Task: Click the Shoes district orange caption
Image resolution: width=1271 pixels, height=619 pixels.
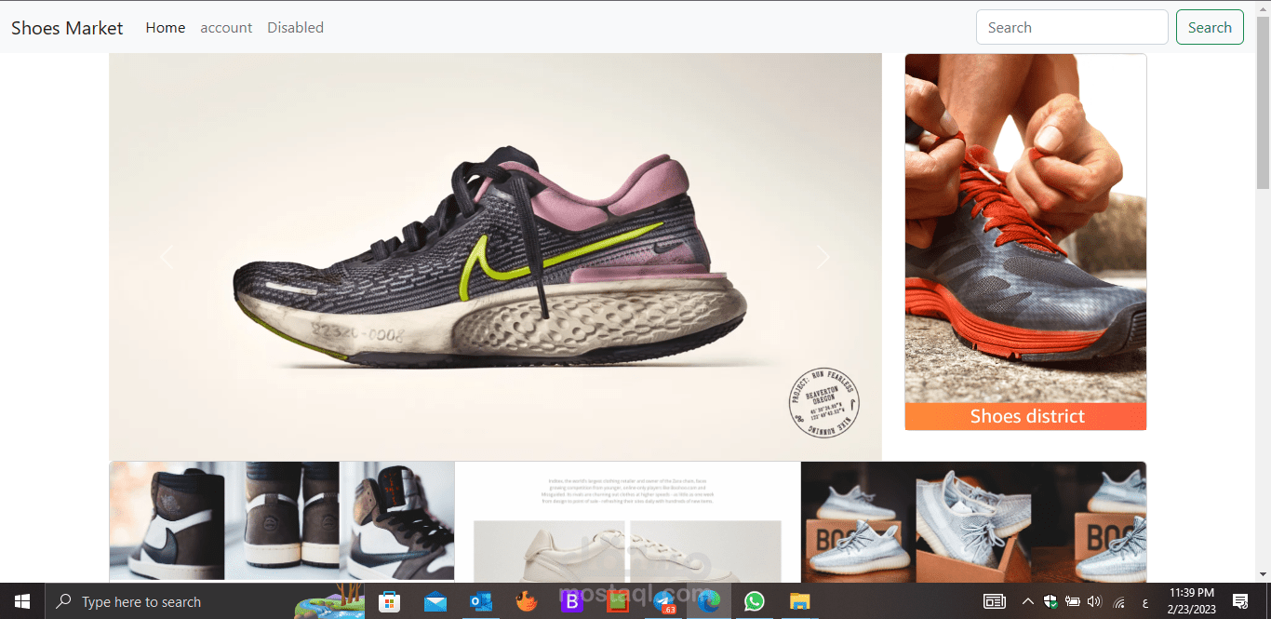Action: pyautogui.click(x=1025, y=416)
